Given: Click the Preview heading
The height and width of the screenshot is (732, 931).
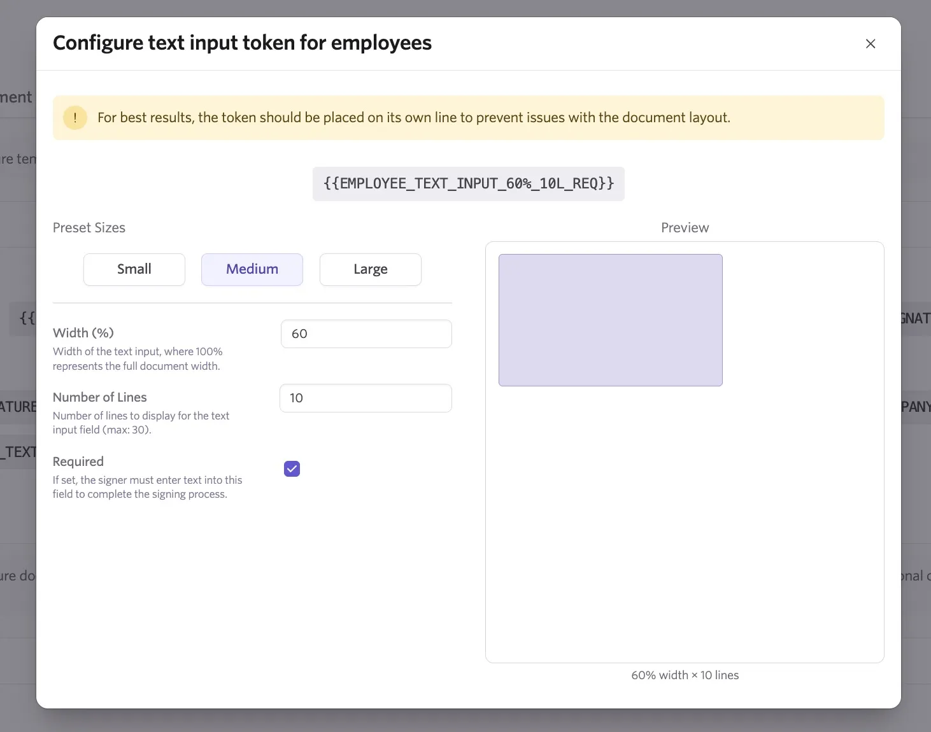Looking at the screenshot, I should click(685, 228).
